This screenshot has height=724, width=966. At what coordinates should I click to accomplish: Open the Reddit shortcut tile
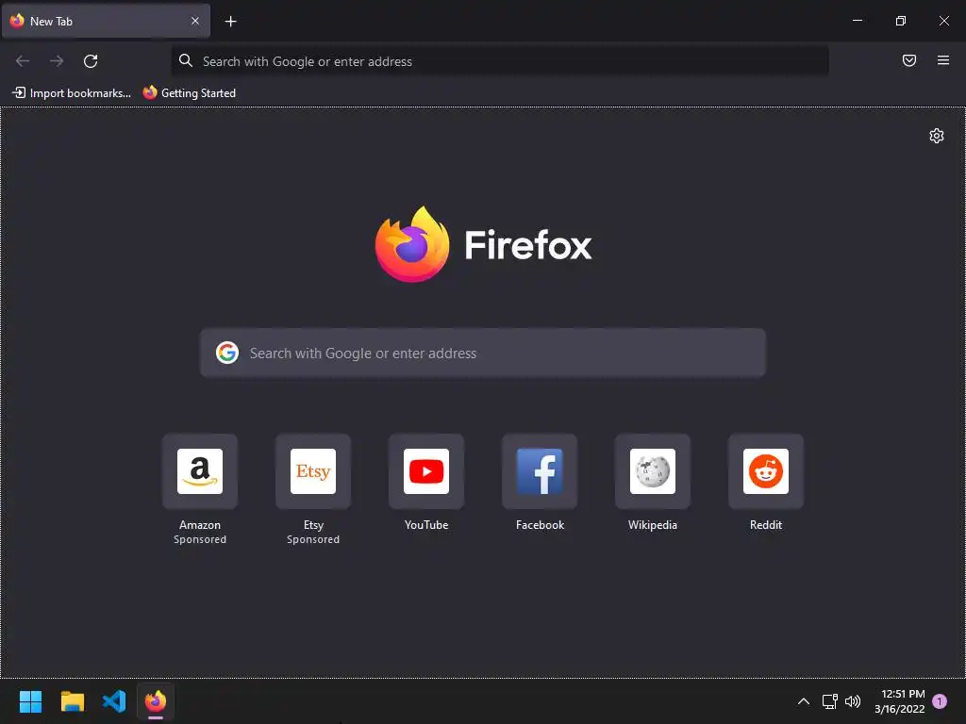766,471
